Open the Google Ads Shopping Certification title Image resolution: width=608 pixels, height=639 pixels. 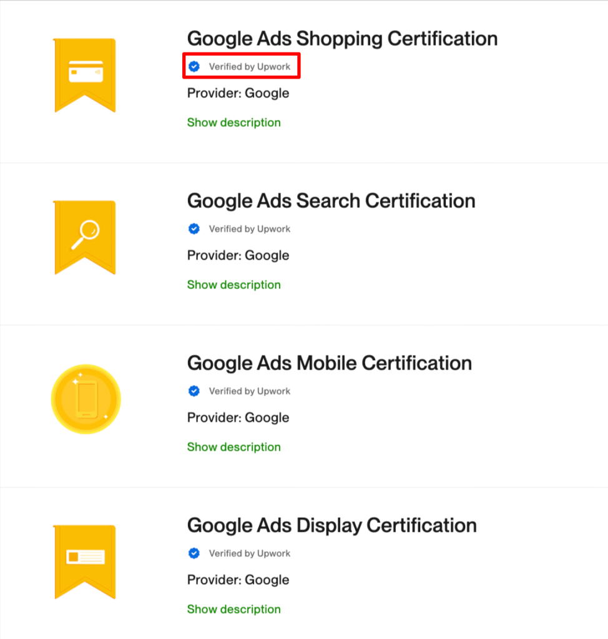click(342, 39)
